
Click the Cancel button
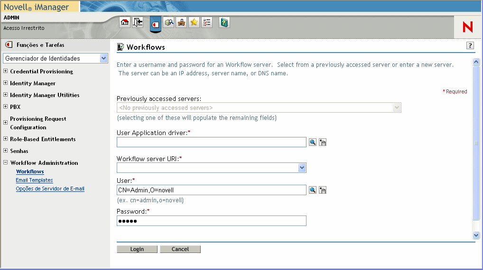coord(180,249)
